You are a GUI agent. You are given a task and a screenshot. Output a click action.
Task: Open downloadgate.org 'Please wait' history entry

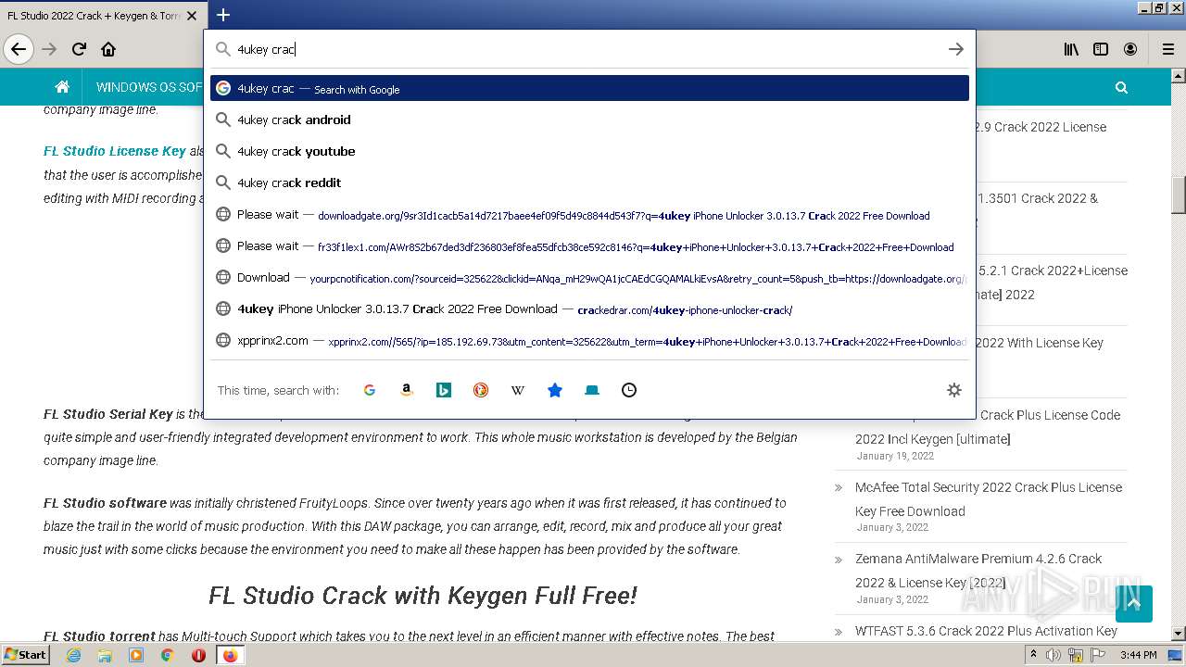pyautogui.click(x=589, y=214)
